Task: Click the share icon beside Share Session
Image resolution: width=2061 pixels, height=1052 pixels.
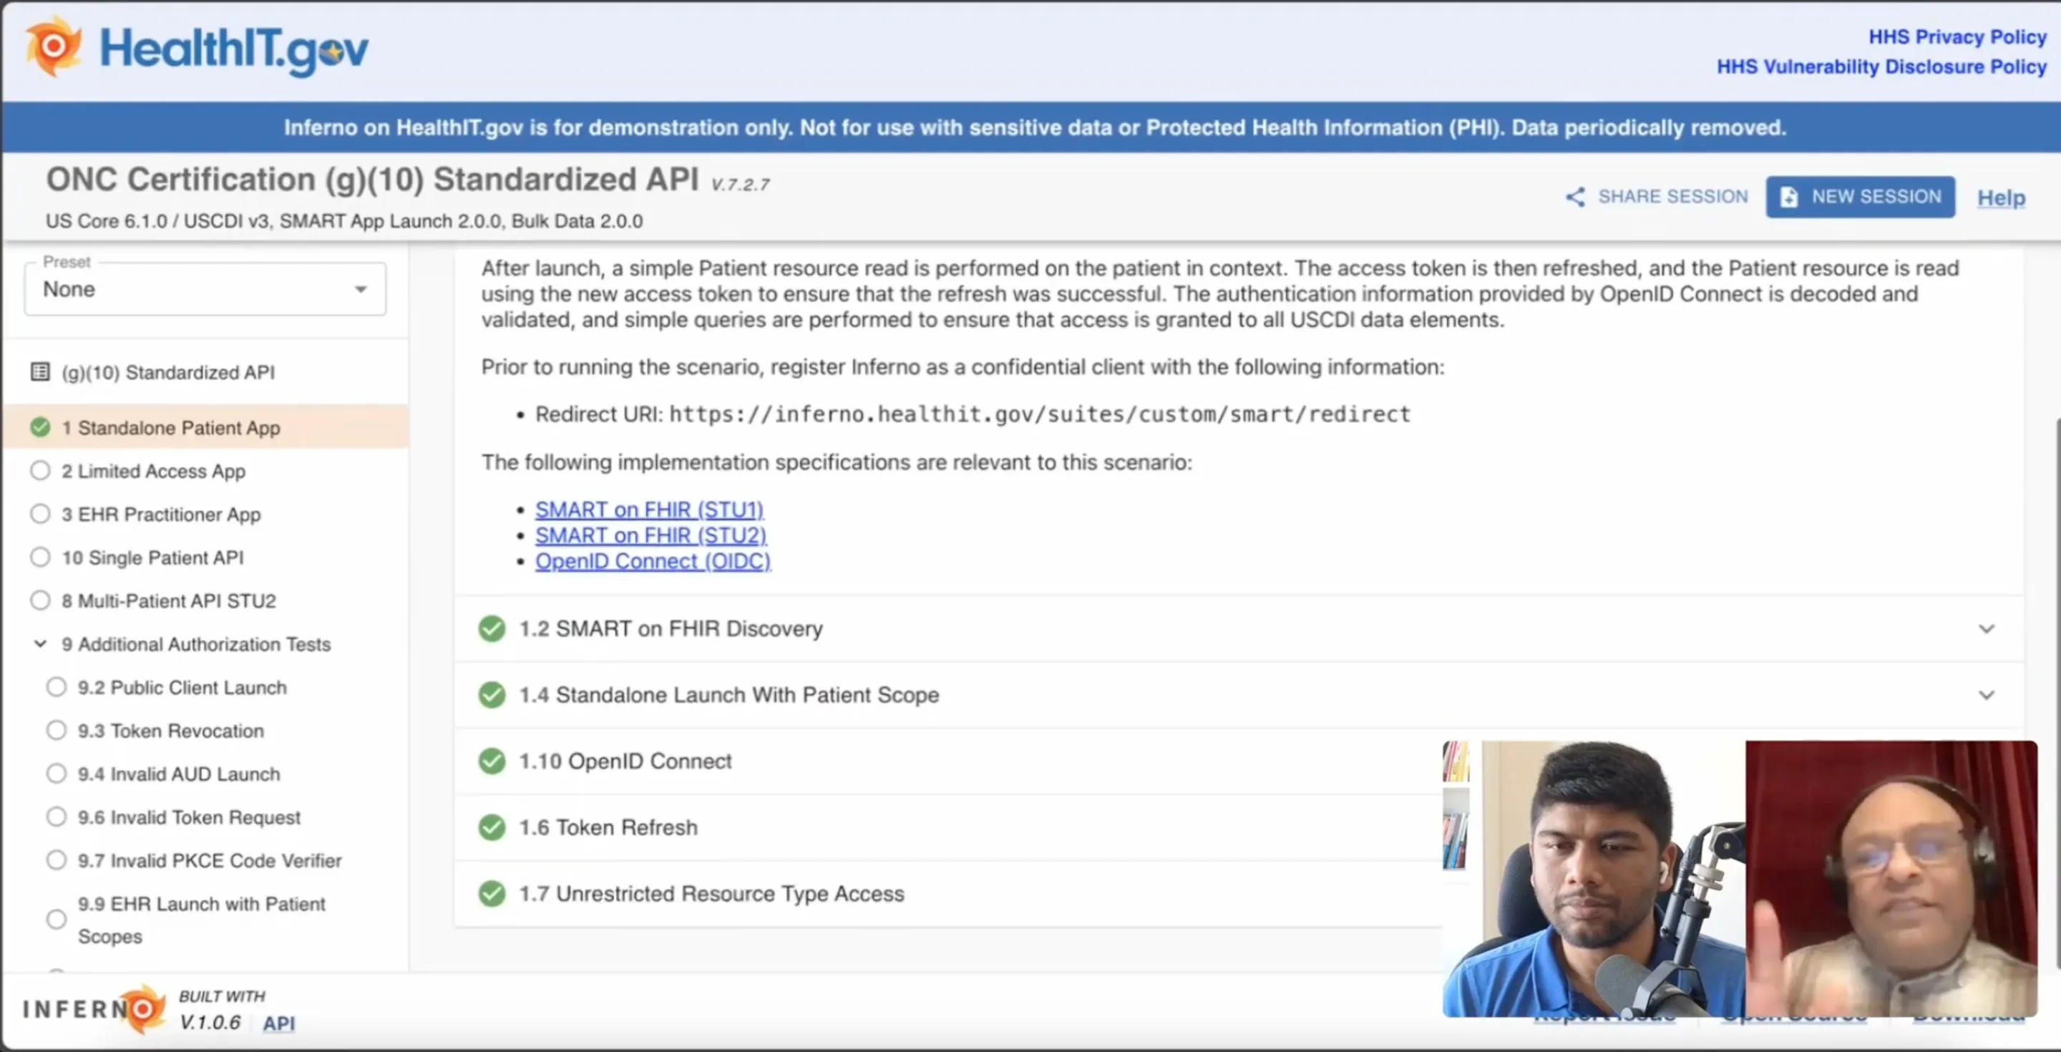Action: [1574, 197]
